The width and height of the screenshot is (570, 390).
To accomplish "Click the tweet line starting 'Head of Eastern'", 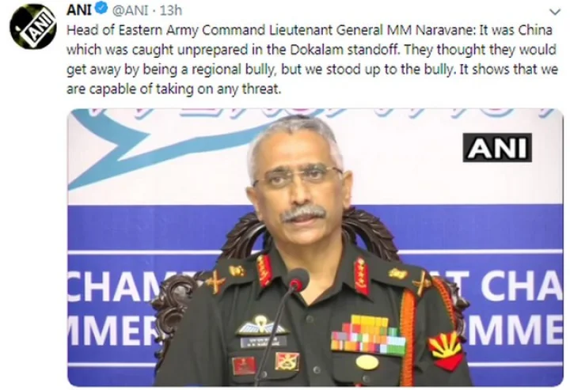I will point(310,30).
